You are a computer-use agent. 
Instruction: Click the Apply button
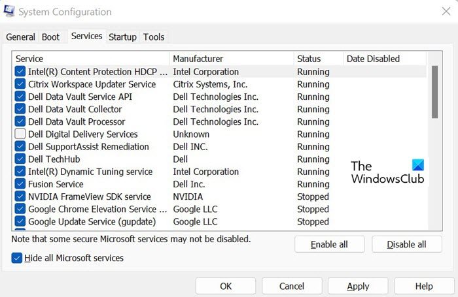(358, 286)
